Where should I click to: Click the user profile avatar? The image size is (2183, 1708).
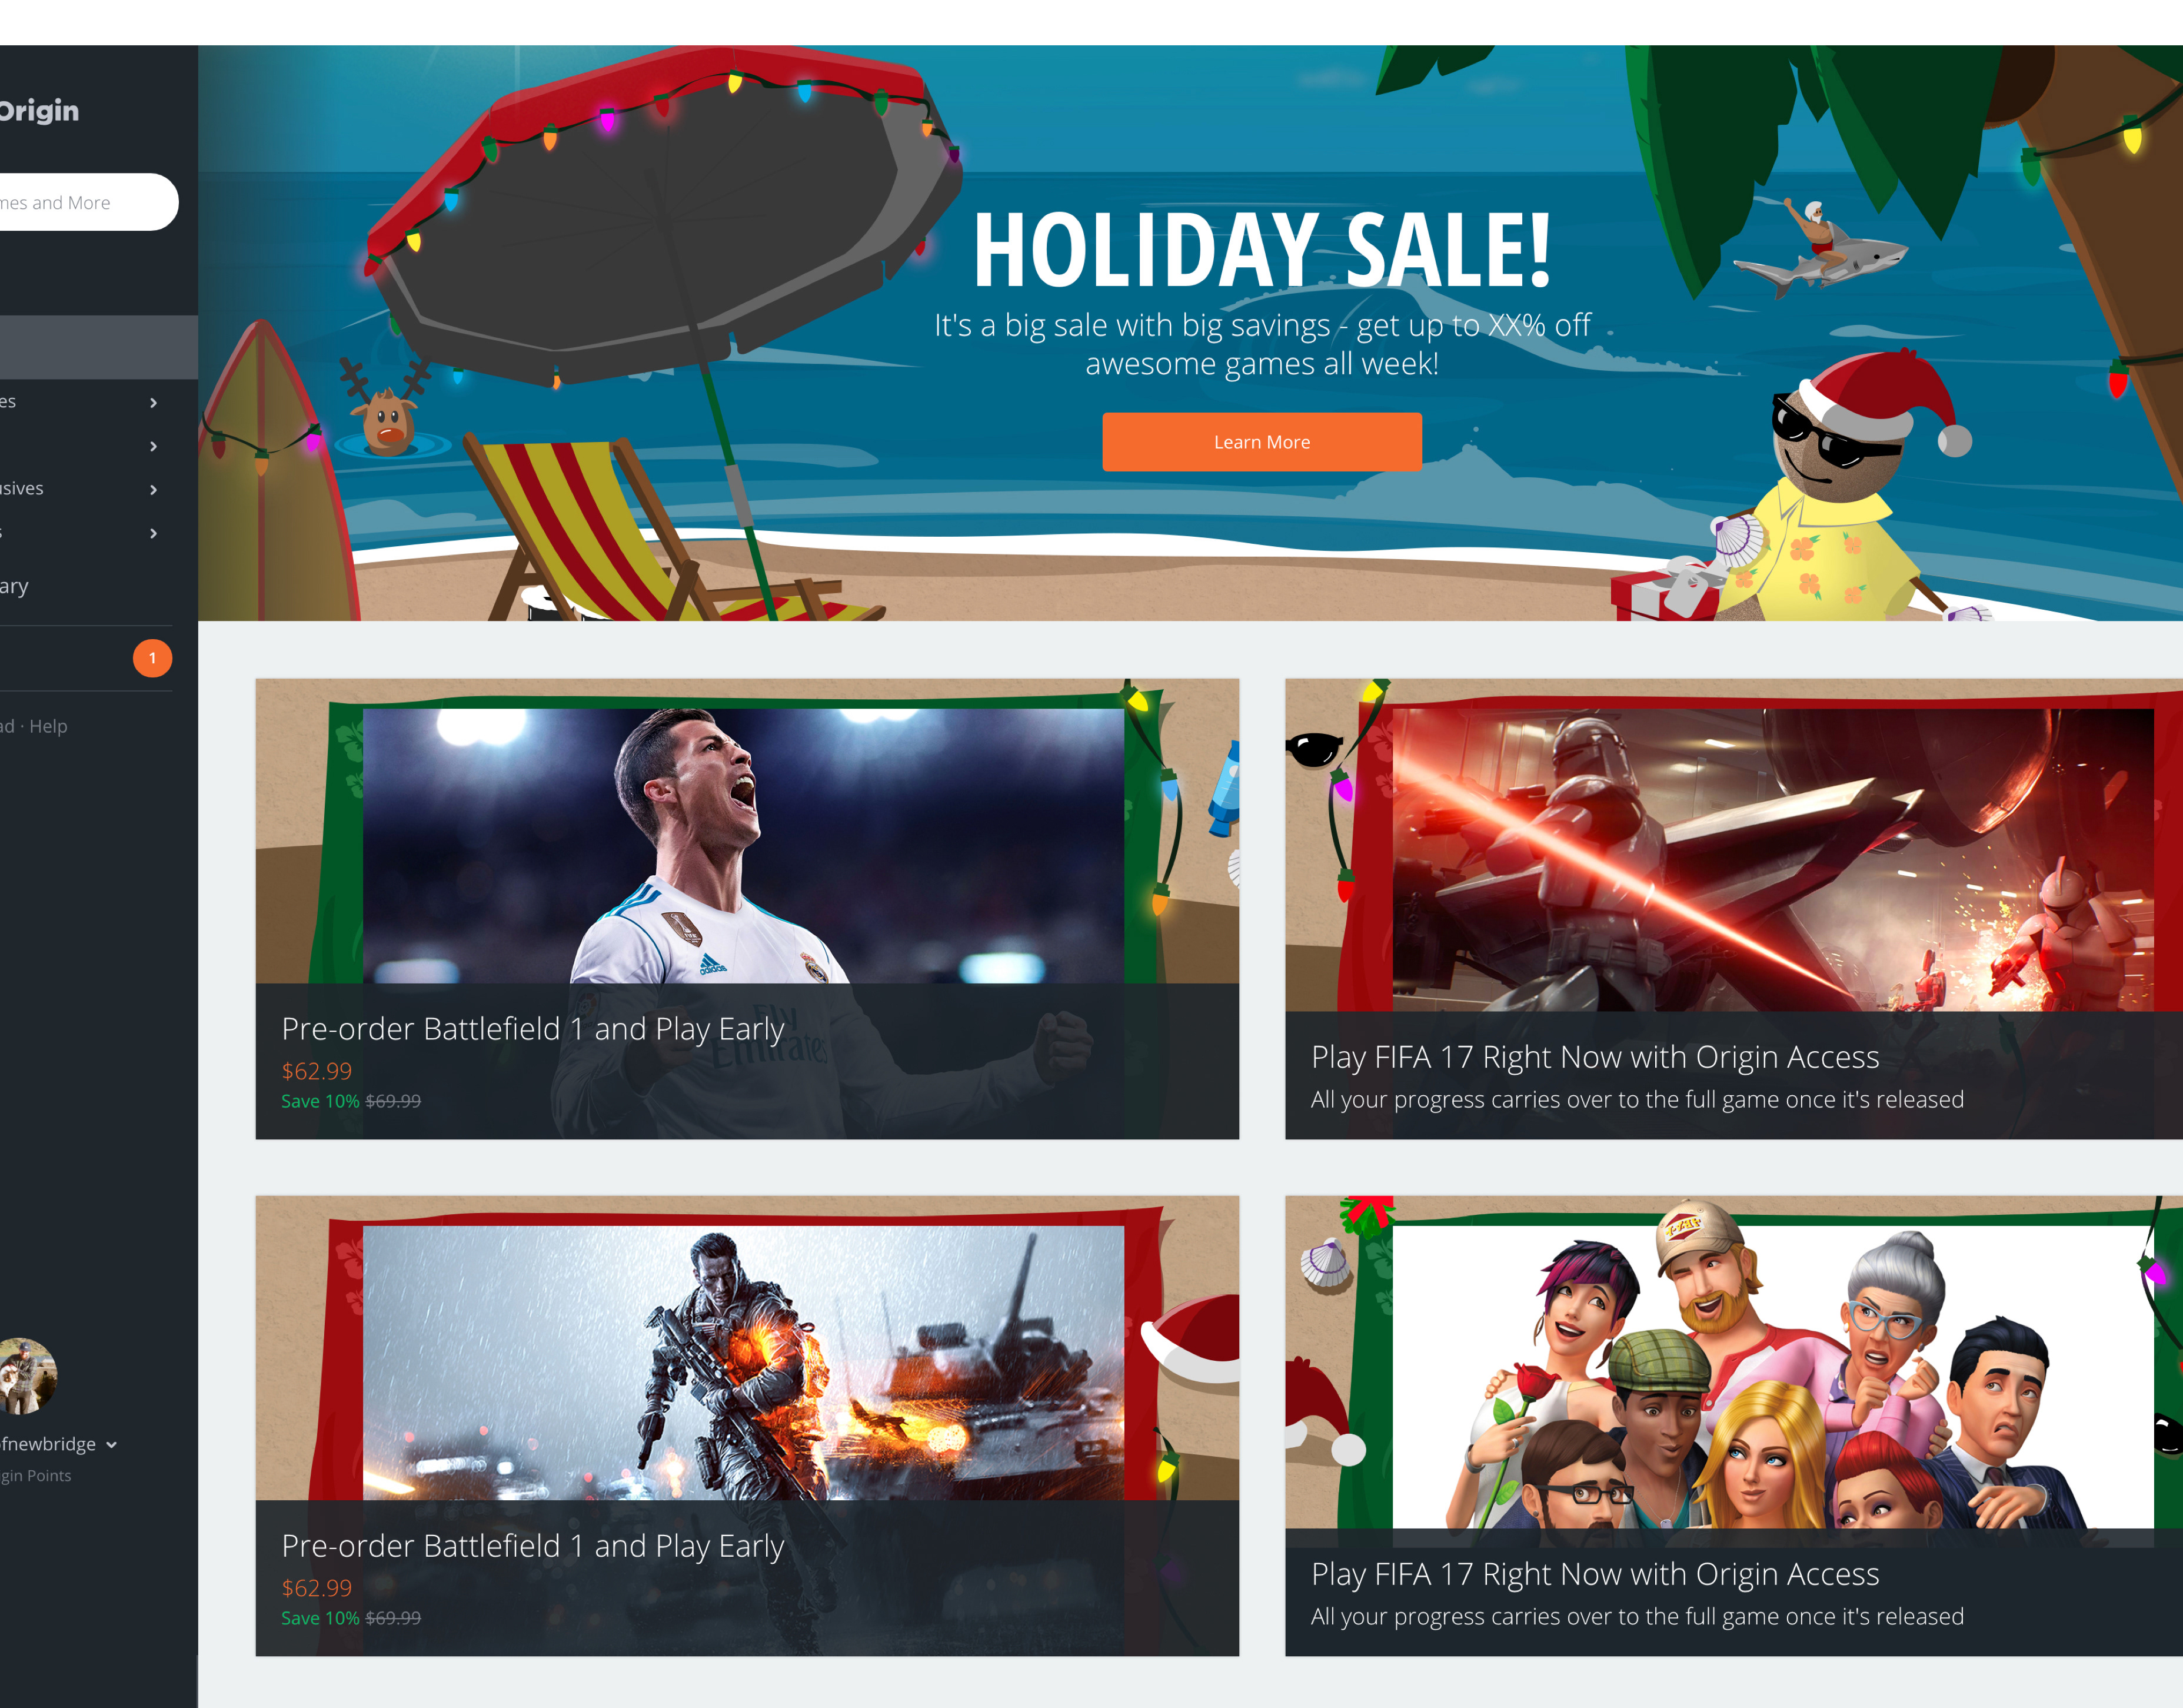click(x=27, y=1376)
